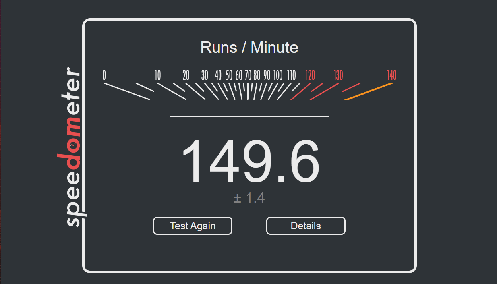Click the Test Again button
Screen dimensions: 497x284
[x=193, y=226]
